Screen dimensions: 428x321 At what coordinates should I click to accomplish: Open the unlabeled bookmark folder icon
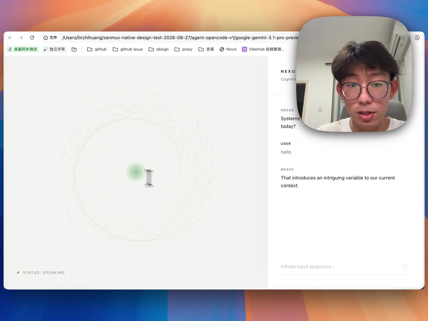[x=74, y=49]
